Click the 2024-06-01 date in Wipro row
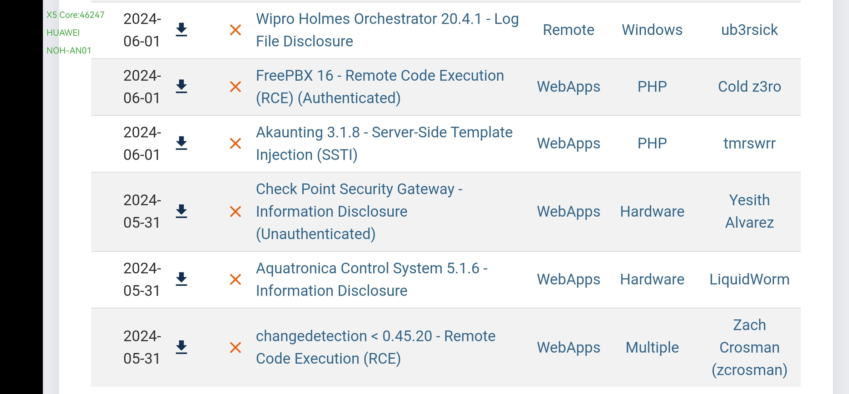Screen dimensions: 849x394 tap(142, 30)
